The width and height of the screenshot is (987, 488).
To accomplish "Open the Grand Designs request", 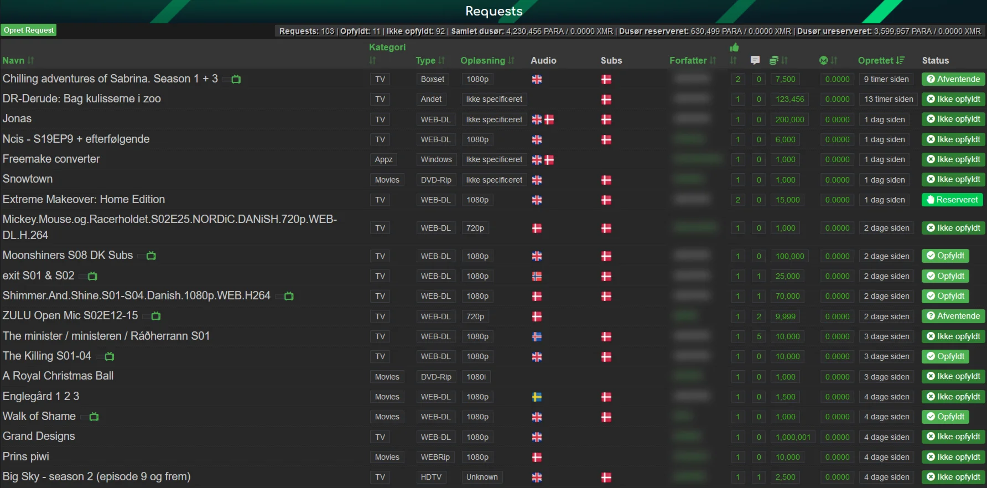I will click(x=39, y=436).
